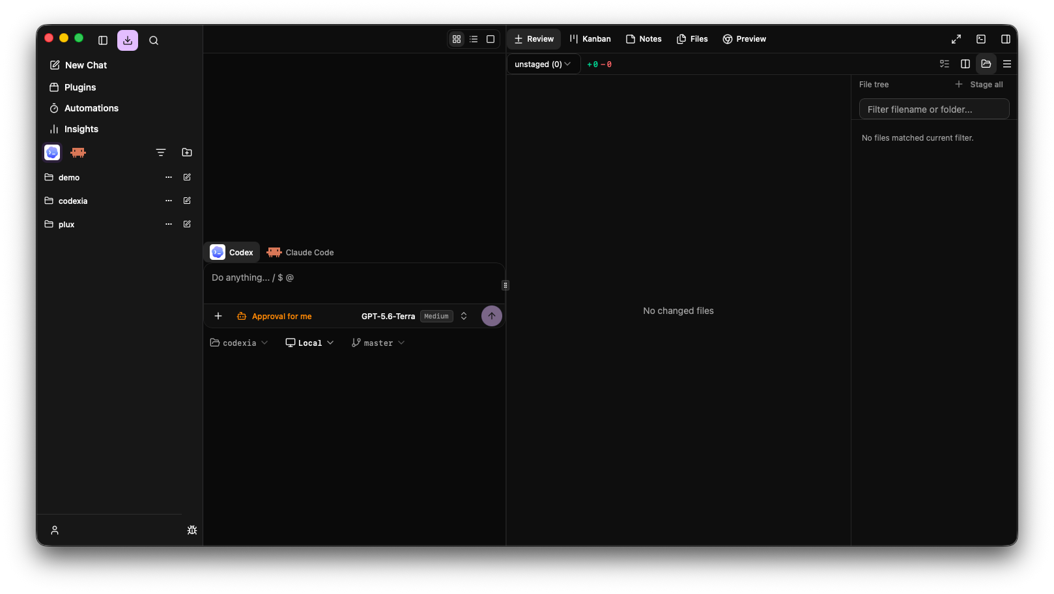Toggle the left sidebar panel

[x=103, y=40]
